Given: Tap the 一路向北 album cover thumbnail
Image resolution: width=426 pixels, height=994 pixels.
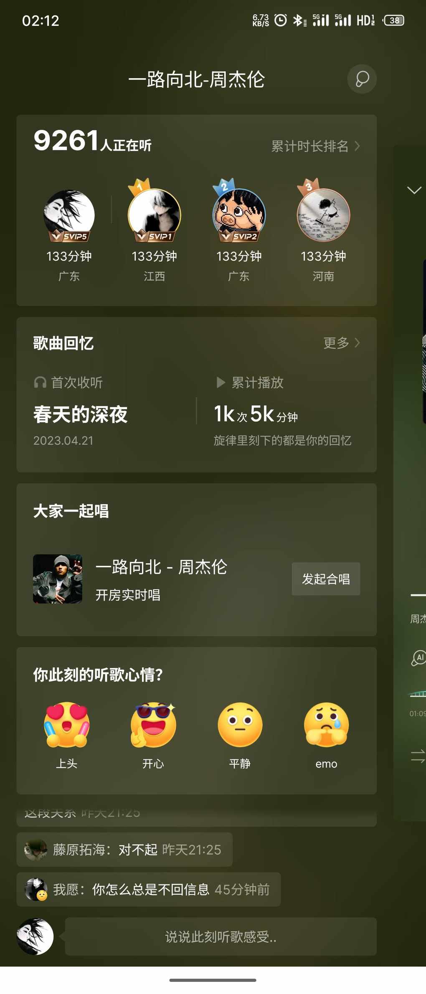Looking at the screenshot, I should click(58, 579).
